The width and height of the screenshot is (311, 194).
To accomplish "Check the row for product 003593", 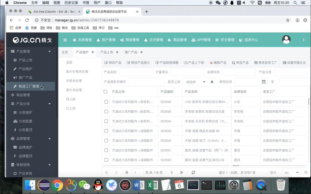I will (x=106, y=131).
